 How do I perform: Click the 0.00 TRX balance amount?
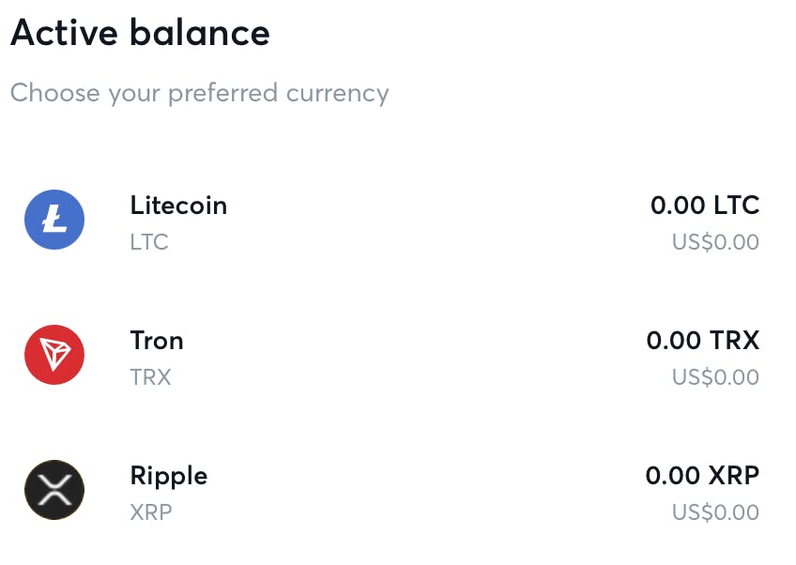click(702, 340)
